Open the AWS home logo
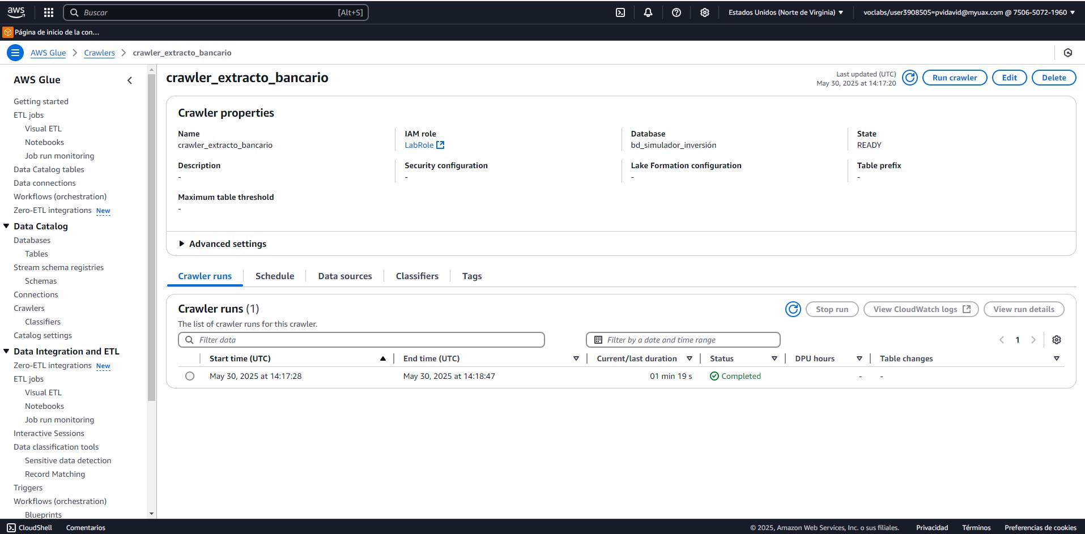 16,12
